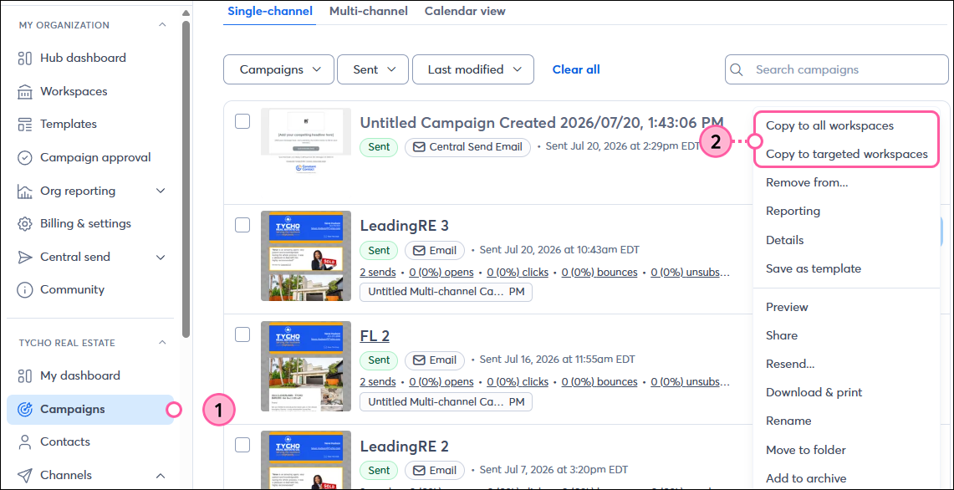The image size is (954, 490).
Task: Collapse the MY ORGANIZATION section
Action: [162, 25]
